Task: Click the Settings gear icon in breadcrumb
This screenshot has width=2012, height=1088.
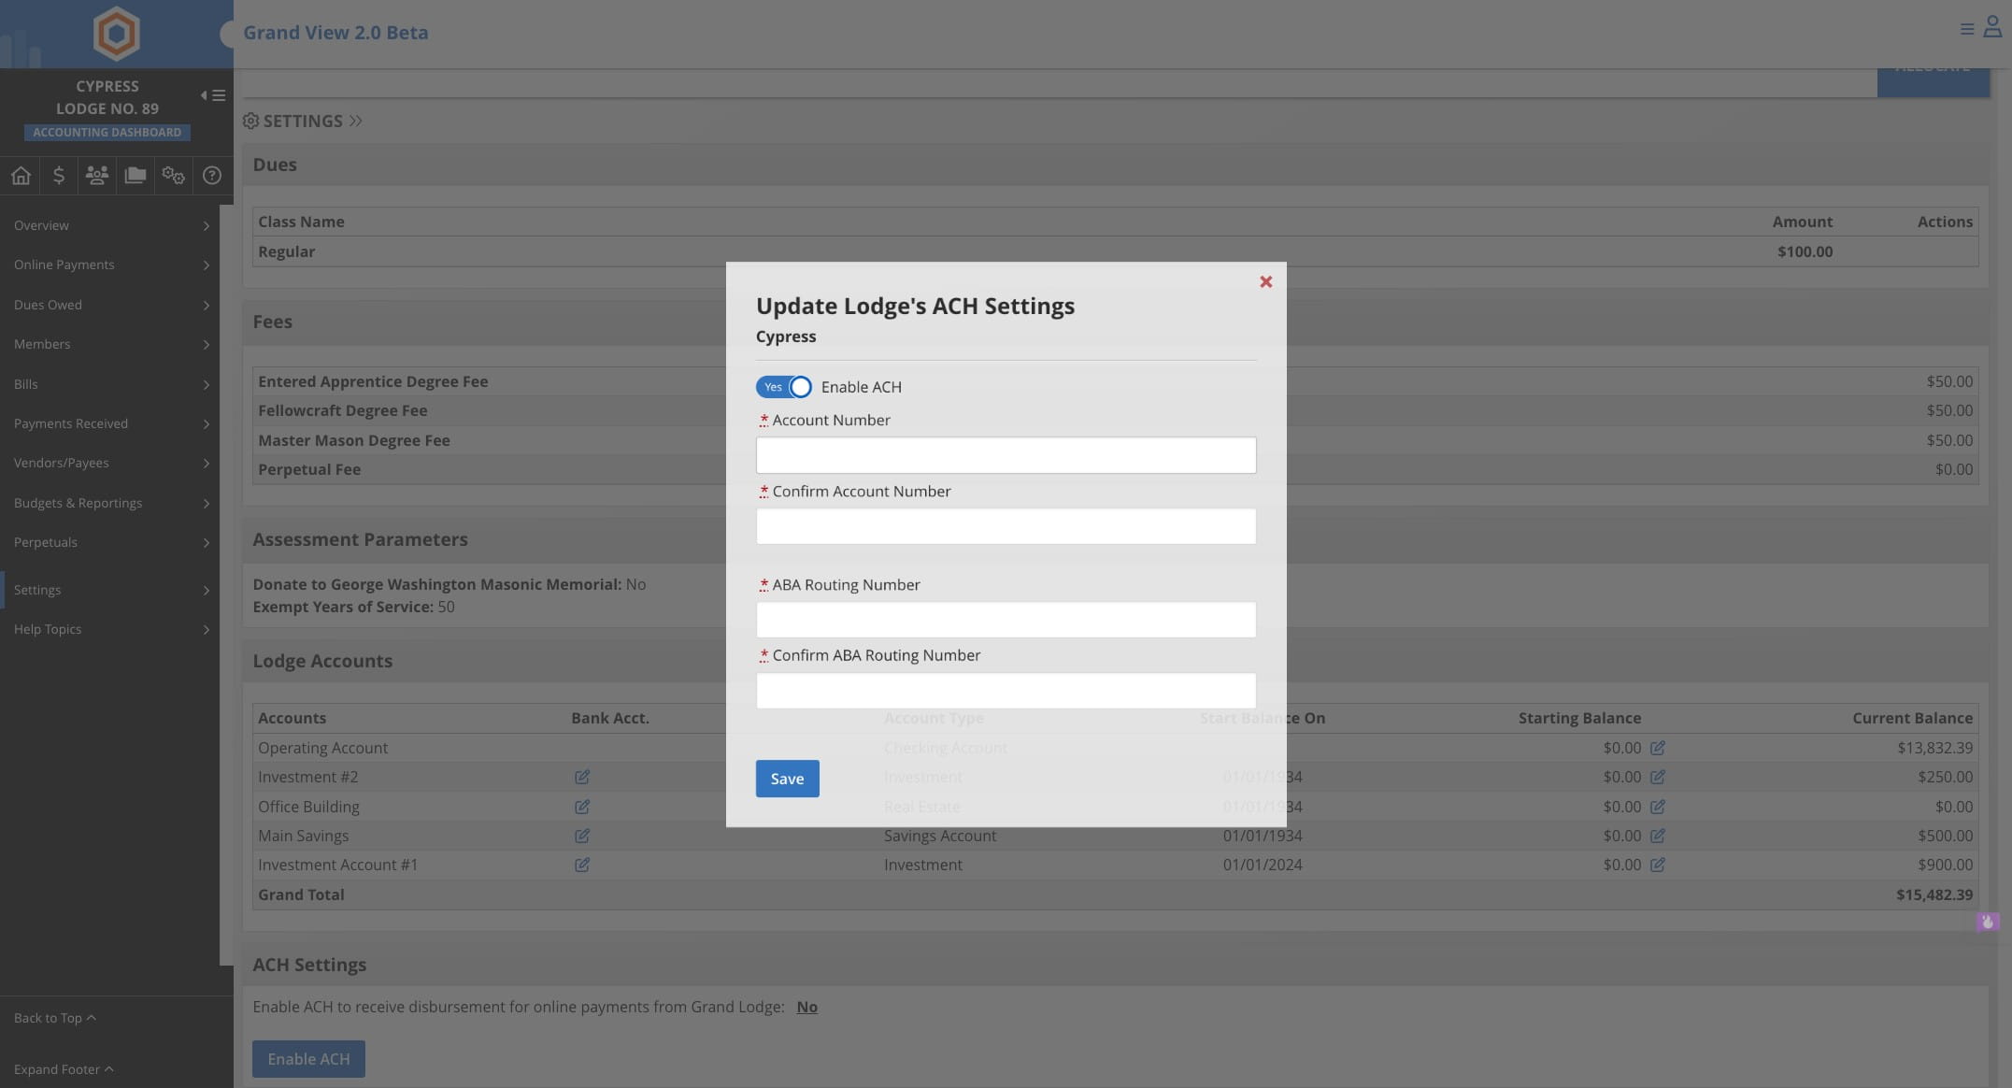Action: pyautogui.click(x=250, y=121)
